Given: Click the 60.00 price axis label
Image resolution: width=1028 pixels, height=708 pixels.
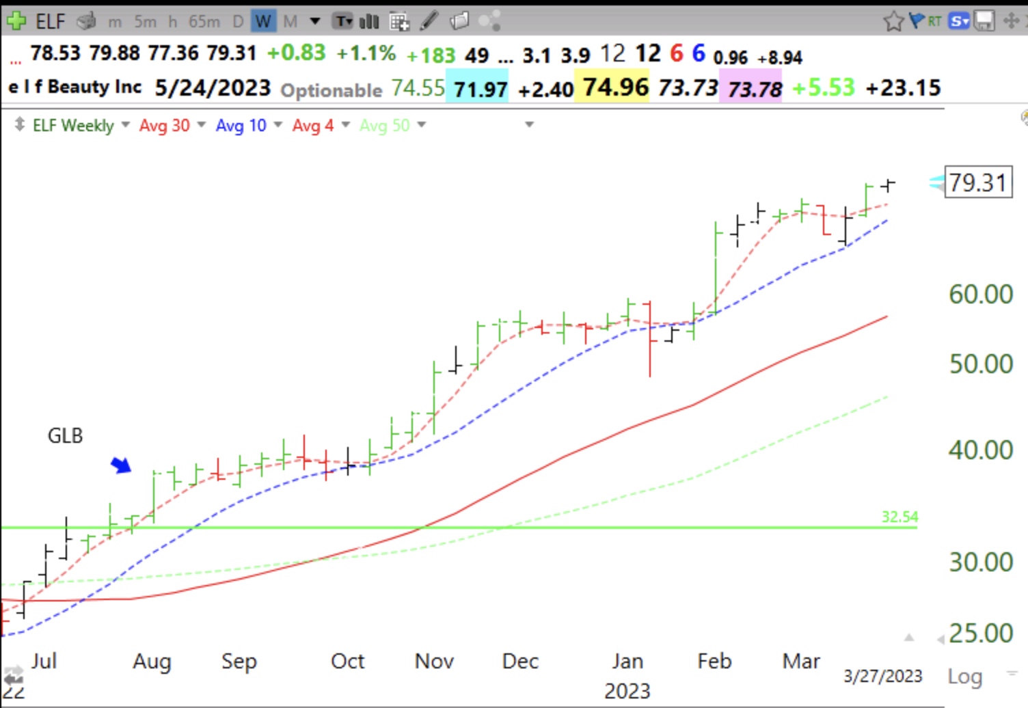Looking at the screenshot, I should click(x=980, y=294).
